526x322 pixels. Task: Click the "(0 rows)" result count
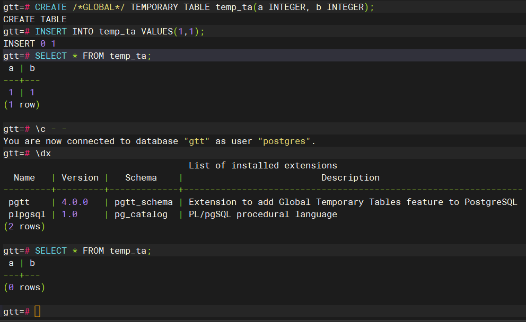pyautogui.click(x=24, y=288)
